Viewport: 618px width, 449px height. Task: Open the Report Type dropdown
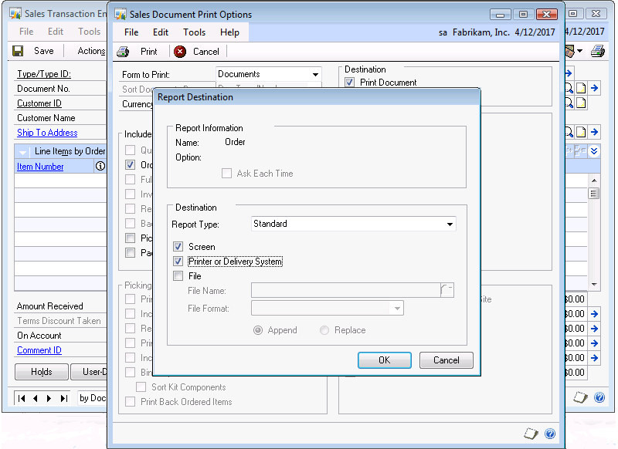pos(450,224)
